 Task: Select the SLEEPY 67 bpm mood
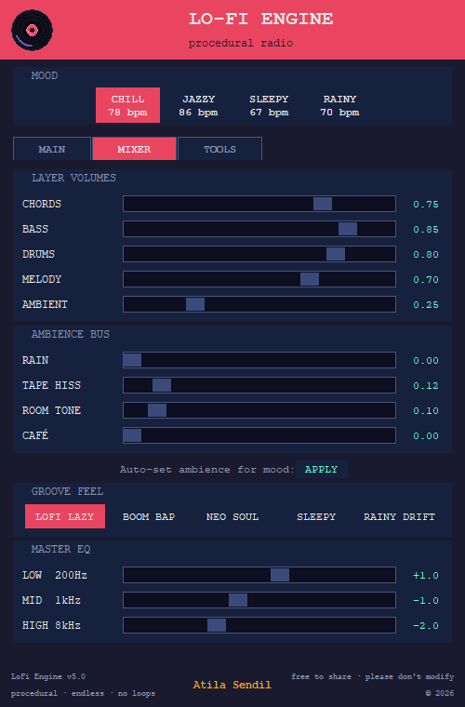(269, 105)
